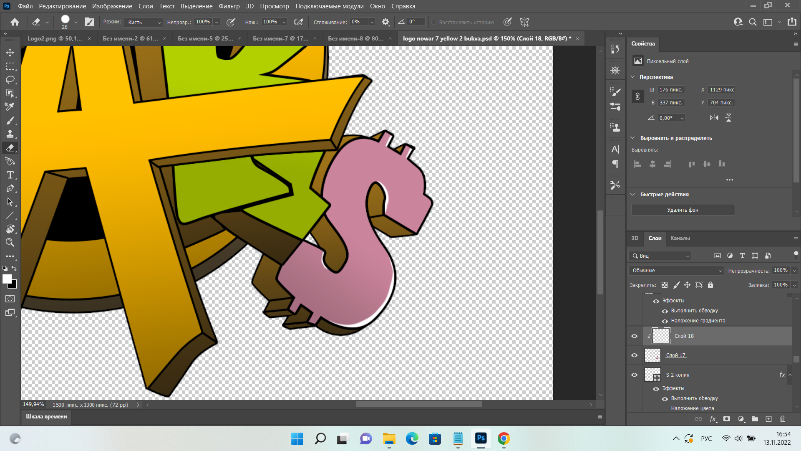Open layer filter Вид dropdown
Screen dimensions: 801x451
(660, 256)
